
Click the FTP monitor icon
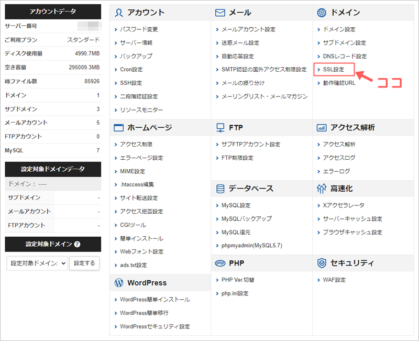click(220, 127)
